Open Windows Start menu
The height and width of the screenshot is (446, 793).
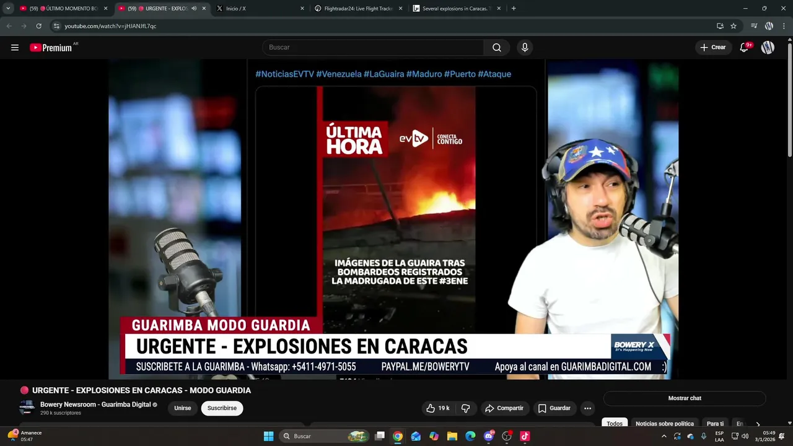coord(268,436)
